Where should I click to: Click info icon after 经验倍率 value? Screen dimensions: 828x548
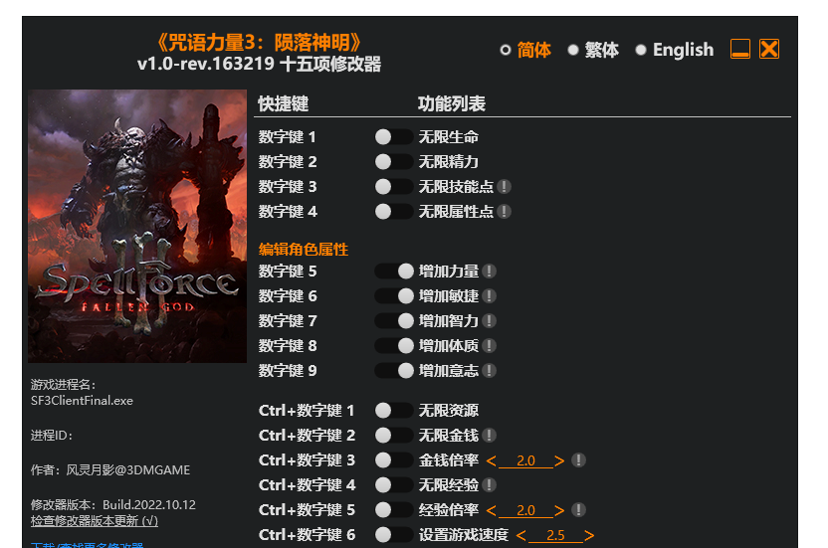pos(579,509)
